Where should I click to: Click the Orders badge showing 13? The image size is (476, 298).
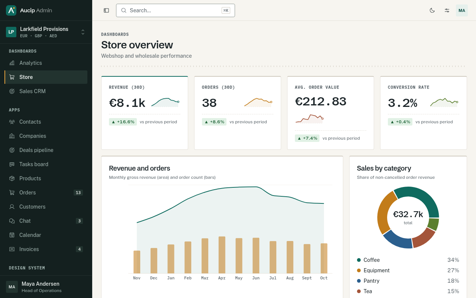tap(78, 193)
